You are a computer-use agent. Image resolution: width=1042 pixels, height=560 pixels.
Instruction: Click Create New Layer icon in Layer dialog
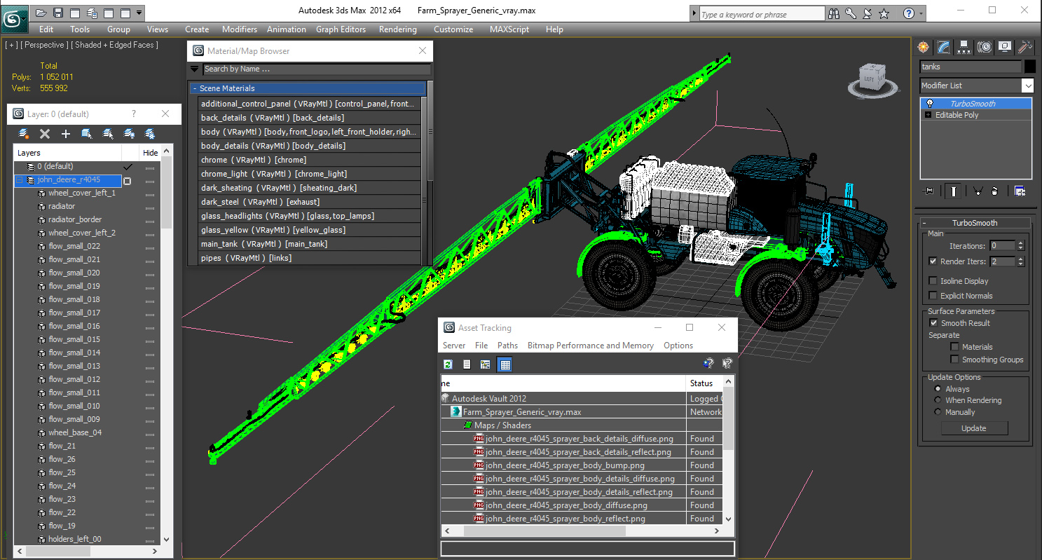24,133
